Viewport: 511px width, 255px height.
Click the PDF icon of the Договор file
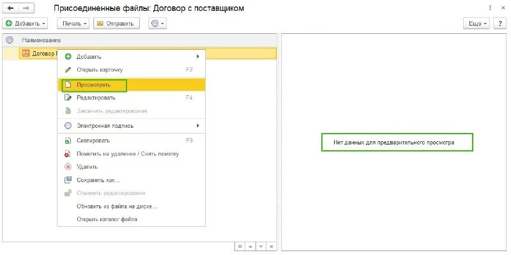tap(26, 54)
